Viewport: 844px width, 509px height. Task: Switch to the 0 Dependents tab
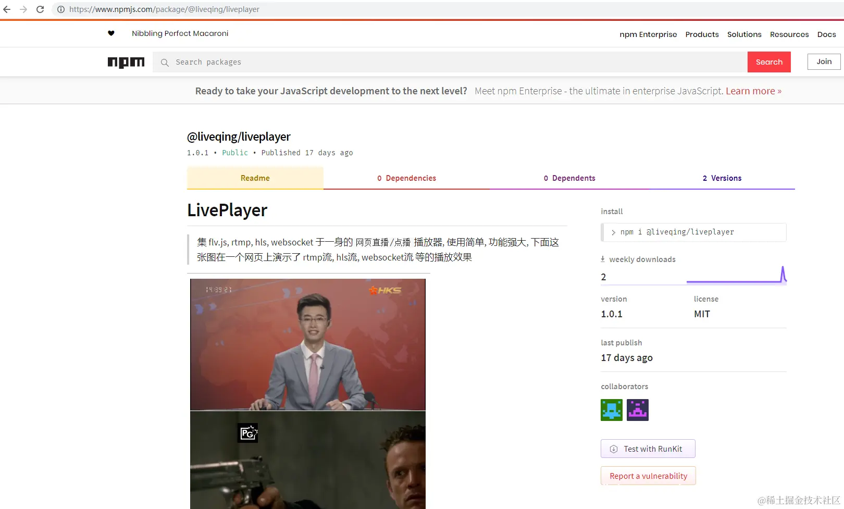(569, 178)
